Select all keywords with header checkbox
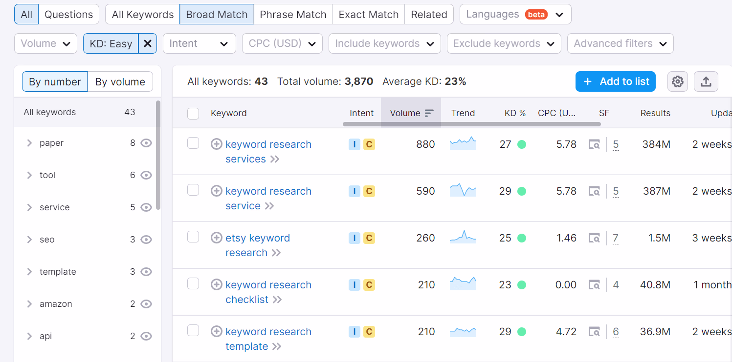This screenshot has width=732, height=362. point(193,114)
